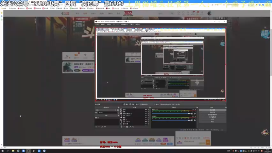Image resolution: width=272 pixels, height=153 pixels.
Task: Open user avatar in Douyu header
Action: (209, 13)
